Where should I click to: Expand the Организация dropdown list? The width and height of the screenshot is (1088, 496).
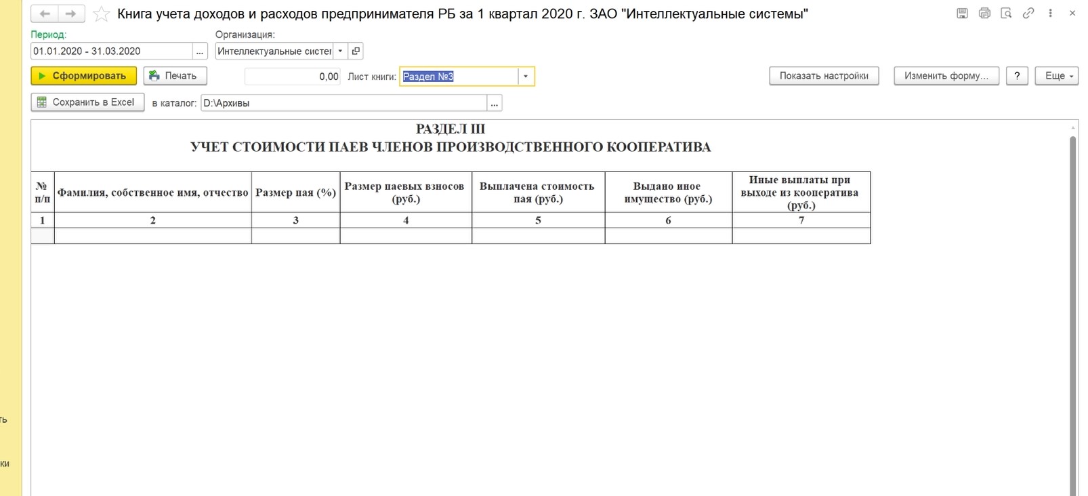coord(341,51)
